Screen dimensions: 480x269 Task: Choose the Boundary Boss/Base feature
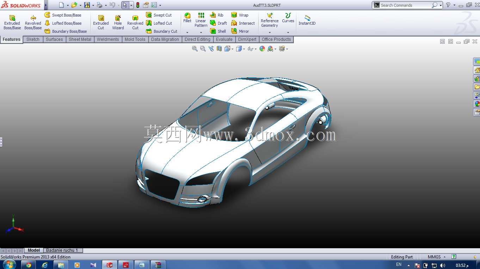(x=66, y=31)
